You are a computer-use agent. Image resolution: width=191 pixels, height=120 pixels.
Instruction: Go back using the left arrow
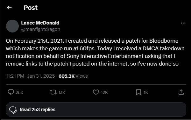pos(9,8)
